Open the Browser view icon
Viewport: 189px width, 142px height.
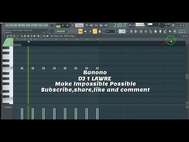151,31
